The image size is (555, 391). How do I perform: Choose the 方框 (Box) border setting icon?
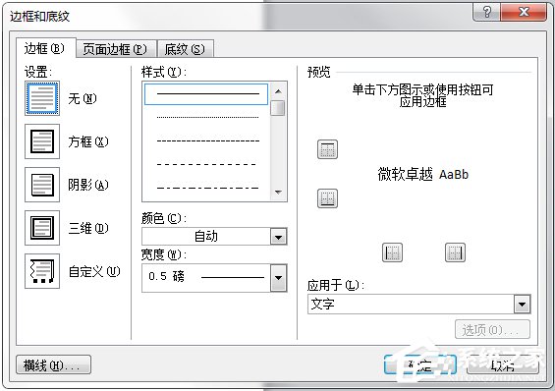tap(42, 141)
